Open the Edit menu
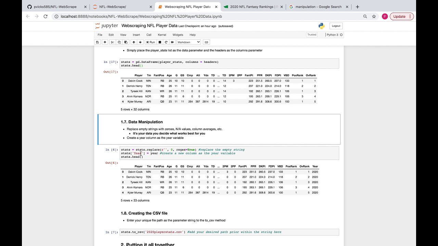 click(111, 35)
